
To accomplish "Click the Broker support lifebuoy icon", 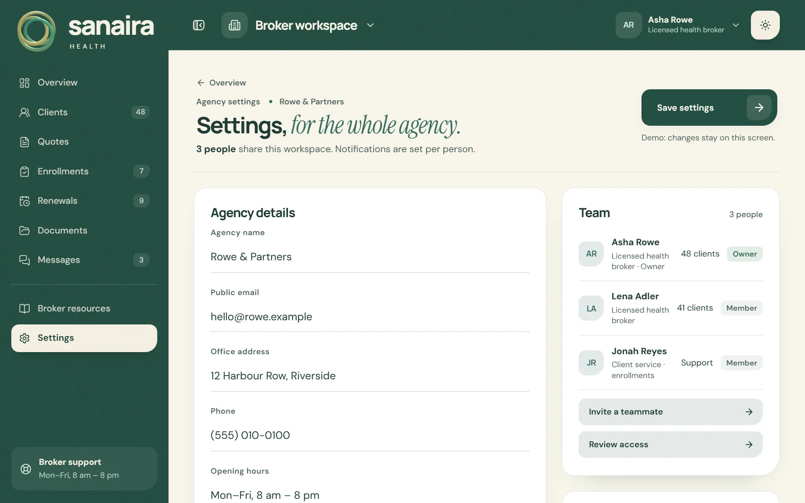I will pos(26,469).
